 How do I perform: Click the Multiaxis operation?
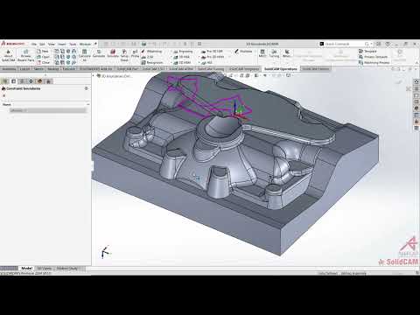point(243,51)
